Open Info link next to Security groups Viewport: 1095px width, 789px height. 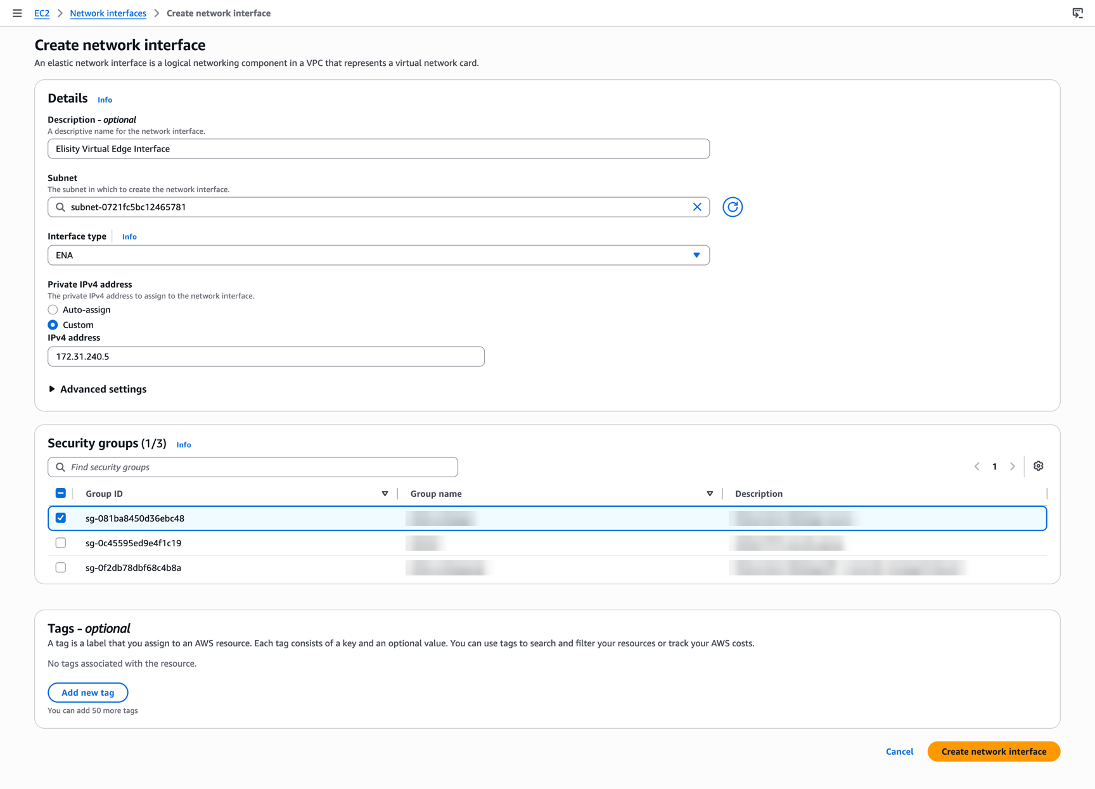click(x=184, y=445)
